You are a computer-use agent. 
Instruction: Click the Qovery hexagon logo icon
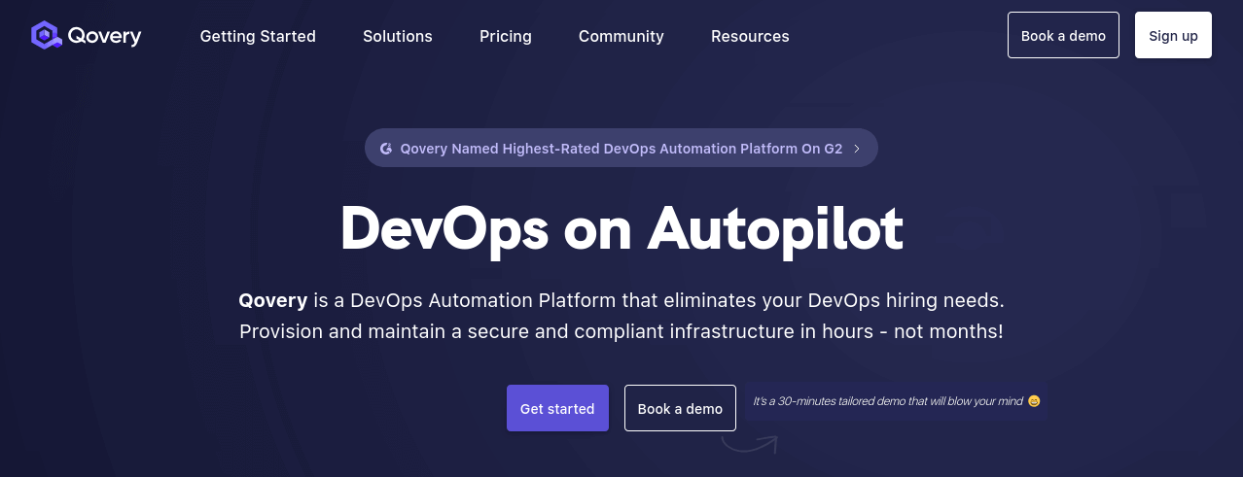(46, 36)
